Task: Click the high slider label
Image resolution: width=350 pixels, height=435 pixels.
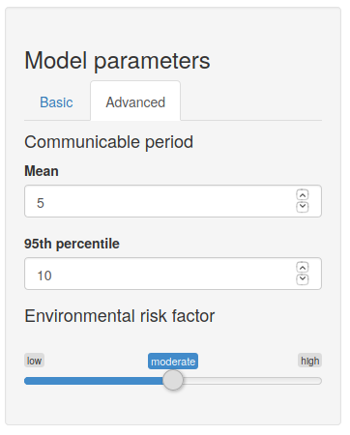Action: pyautogui.click(x=309, y=361)
